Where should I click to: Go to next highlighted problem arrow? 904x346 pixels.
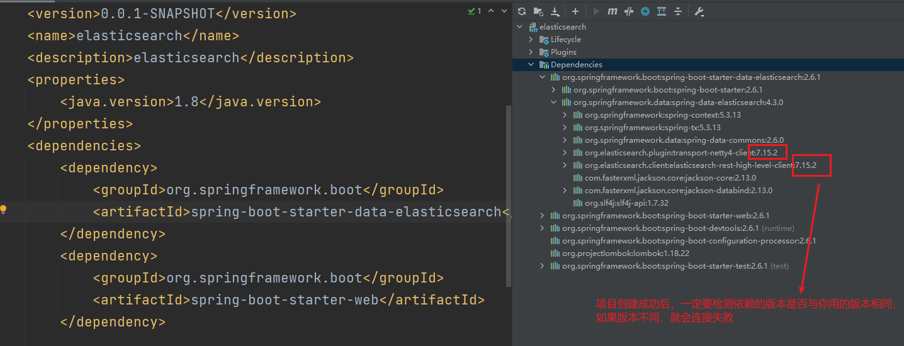(504, 11)
